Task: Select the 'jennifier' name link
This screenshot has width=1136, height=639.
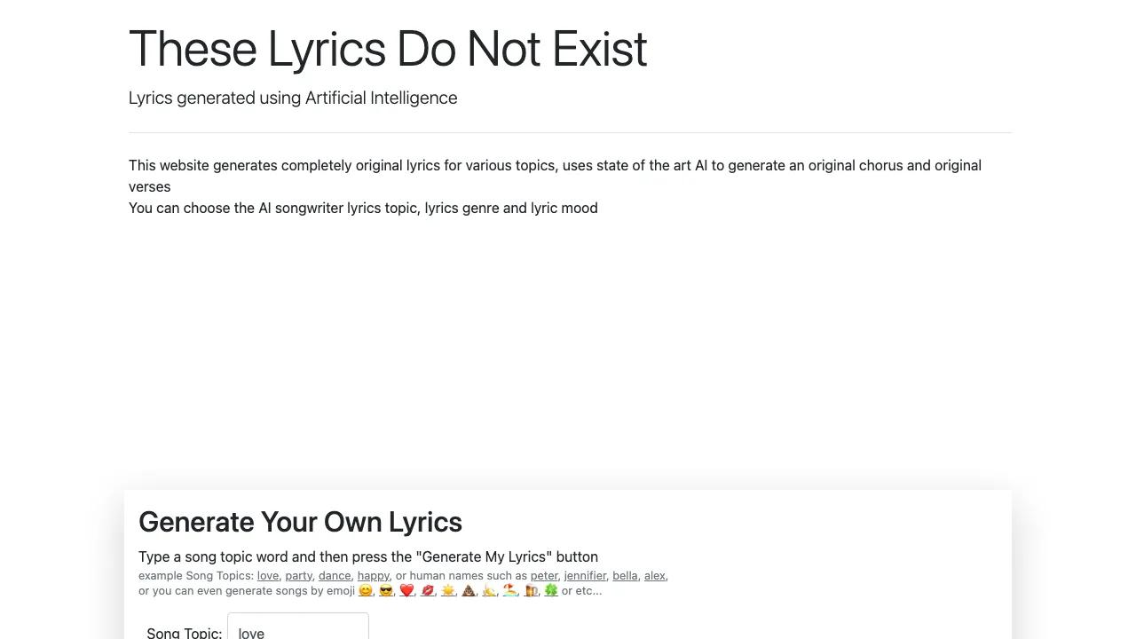Action: 585,575
